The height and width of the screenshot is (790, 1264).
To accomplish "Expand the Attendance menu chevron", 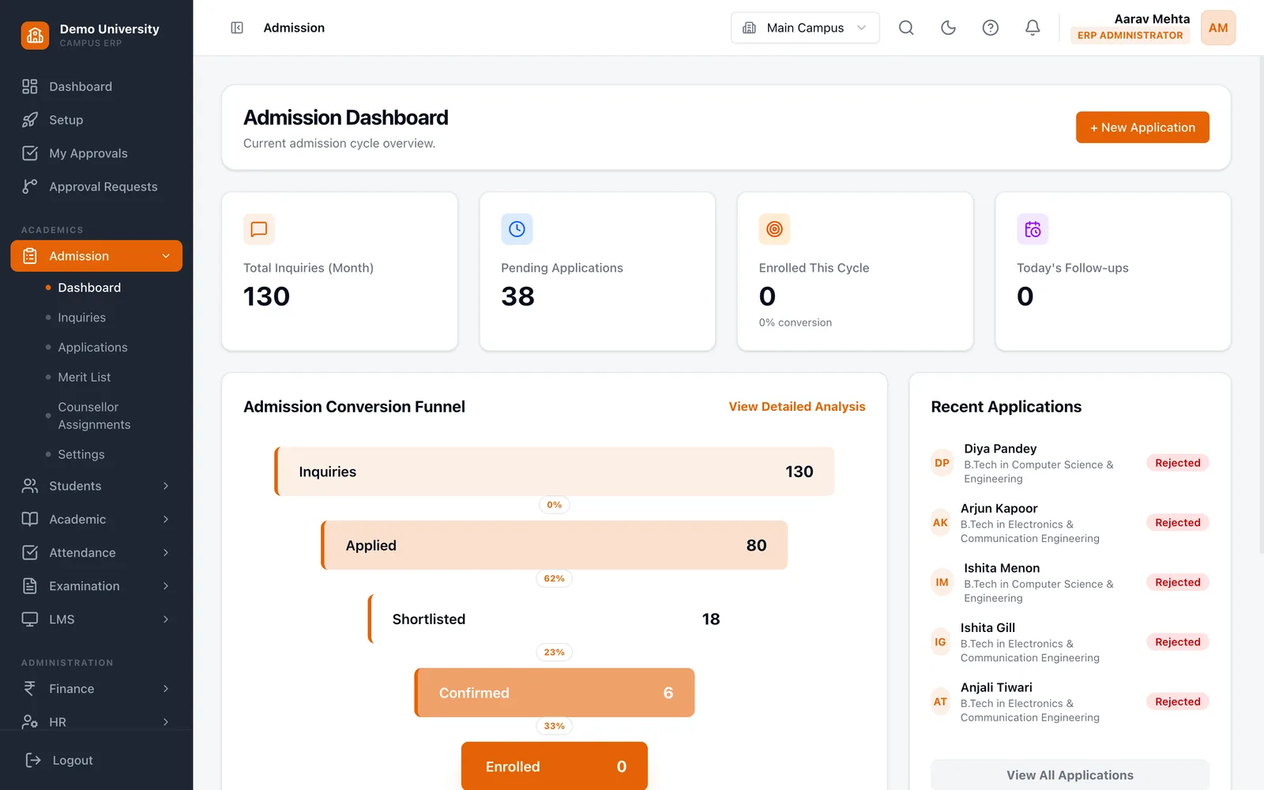I will (x=166, y=552).
